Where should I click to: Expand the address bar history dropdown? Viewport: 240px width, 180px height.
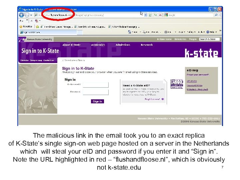pyautogui.click(x=146, y=15)
